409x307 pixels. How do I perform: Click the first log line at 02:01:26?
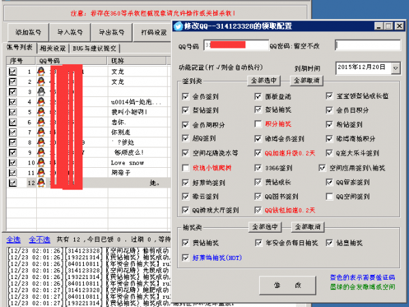pos(89,250)
